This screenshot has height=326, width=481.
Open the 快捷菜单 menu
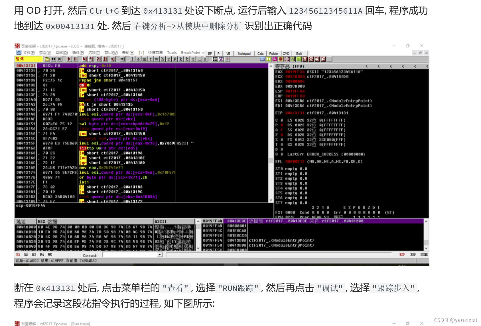tap(155, 53)
